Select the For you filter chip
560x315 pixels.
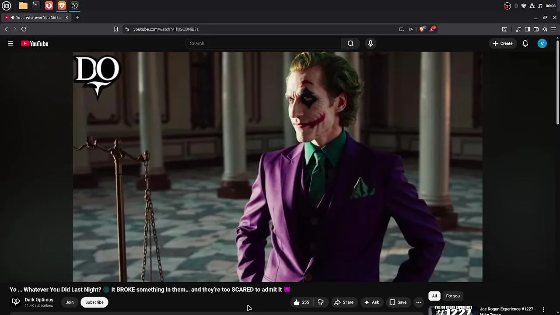(453, 296)
